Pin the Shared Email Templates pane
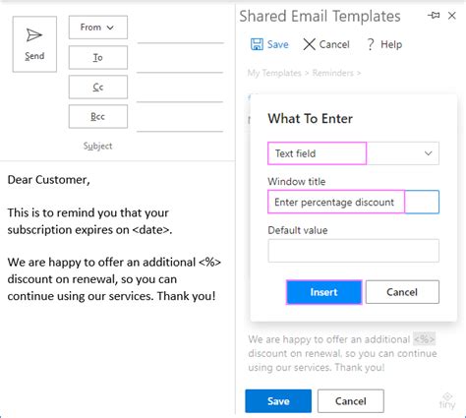466x418 pixels. click(434, 15)
